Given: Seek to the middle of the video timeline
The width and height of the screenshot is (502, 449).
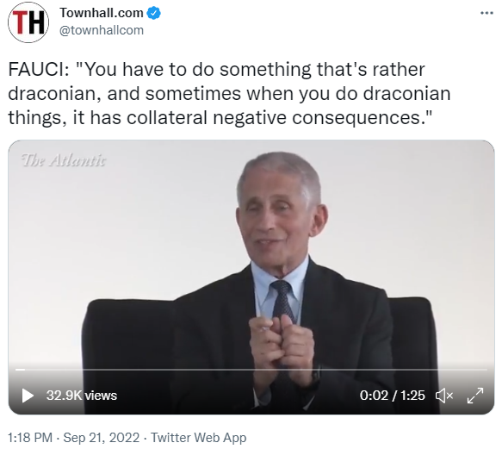Looking at the screenshot, I should (251, 370).
